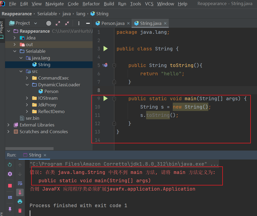
Task: Switch to the Person.java tab
Action: pyautogui.click(x=112, y=23)
